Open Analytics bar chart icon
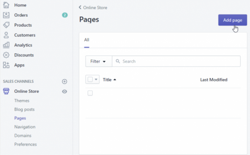Viewport: 250px width, 155px height. point(6,45)
